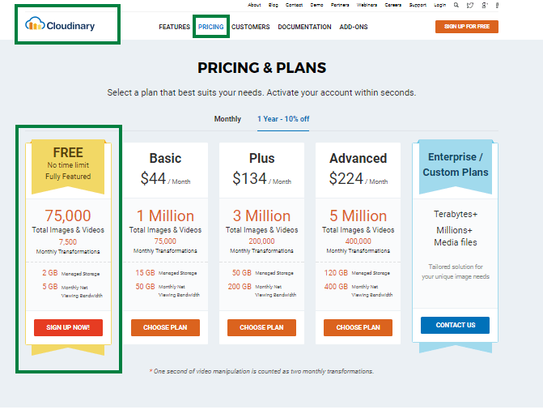Screen dimensions: 543x414
Task: Click Contact Us for Enterprise plans
Action: tap(455, 325)
